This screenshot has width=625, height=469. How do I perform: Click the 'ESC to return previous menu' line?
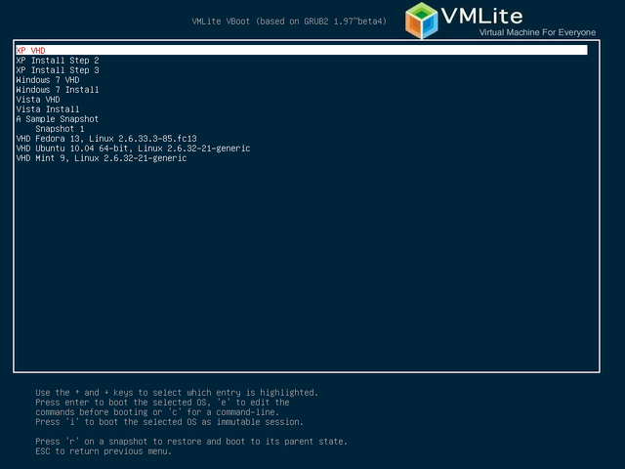coord(104,451)
